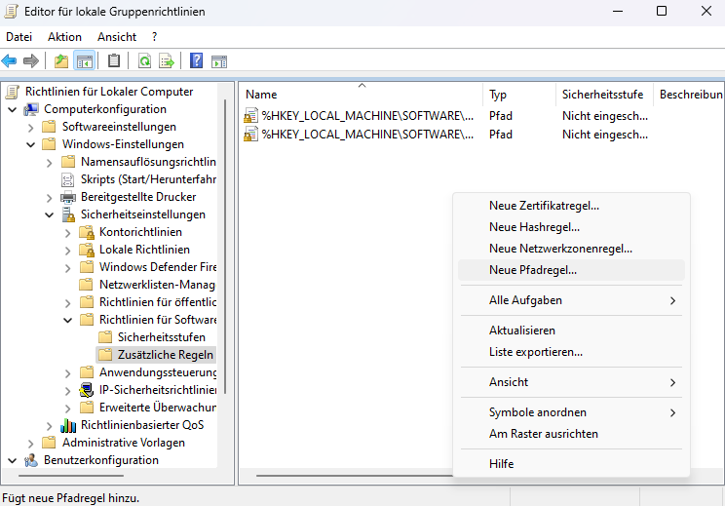Select the Sicherheitsstufen folder in tree
Image resolution: width=725 pixels, height=506 pixels.
161,337
